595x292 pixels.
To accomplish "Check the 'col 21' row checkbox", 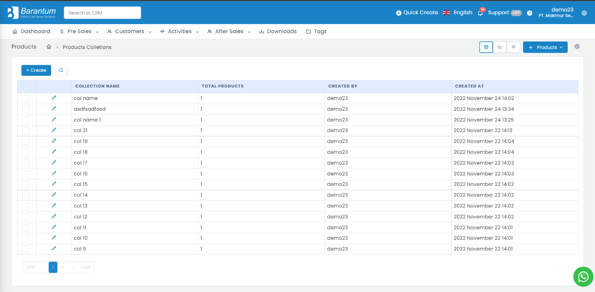I will [26, 131].
